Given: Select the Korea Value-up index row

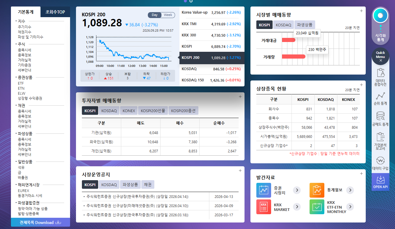Looking at the screenshot, I should 212,12.
